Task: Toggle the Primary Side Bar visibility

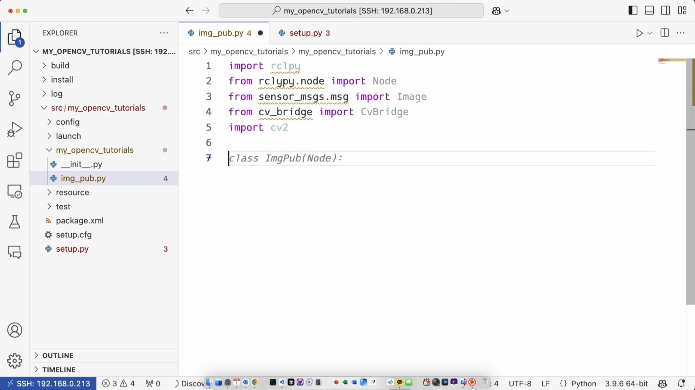Action: pyautogui.click(x=633, y=11)
